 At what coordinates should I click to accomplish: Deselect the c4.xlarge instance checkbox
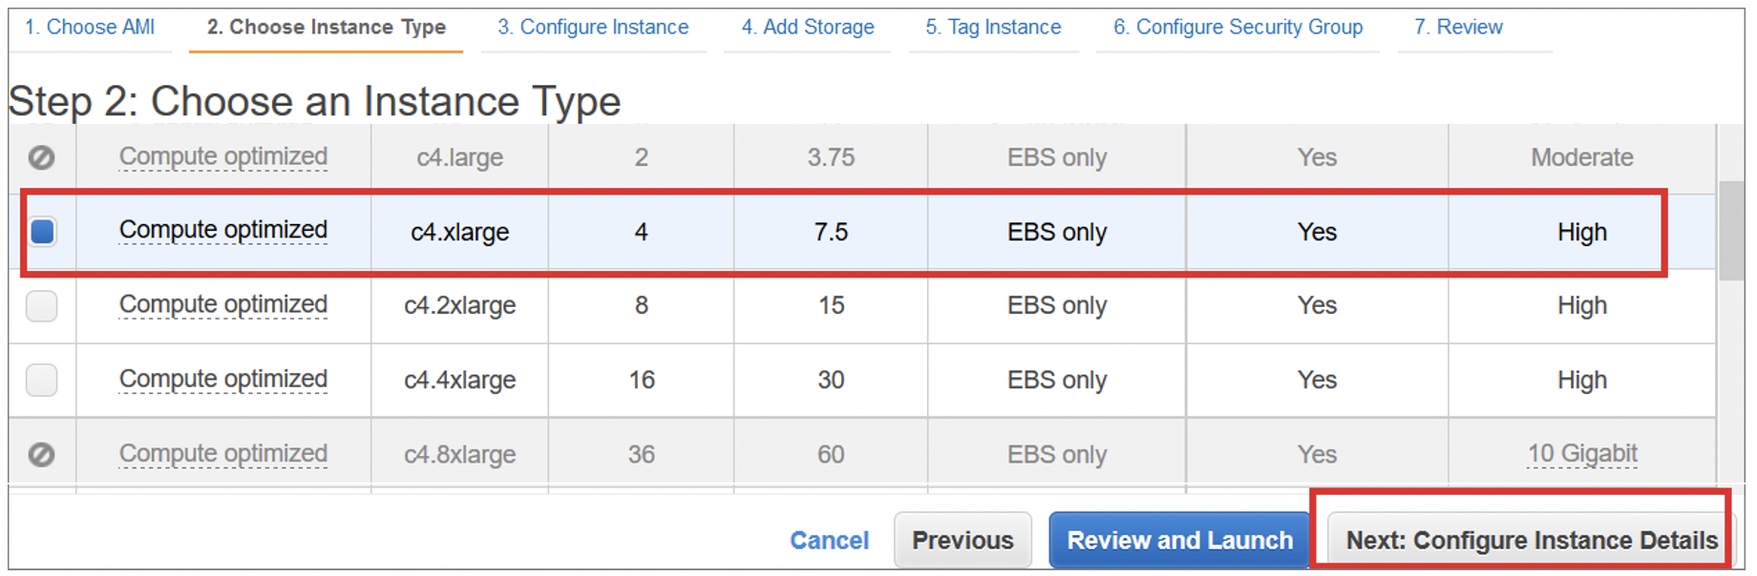pos(42,232)
